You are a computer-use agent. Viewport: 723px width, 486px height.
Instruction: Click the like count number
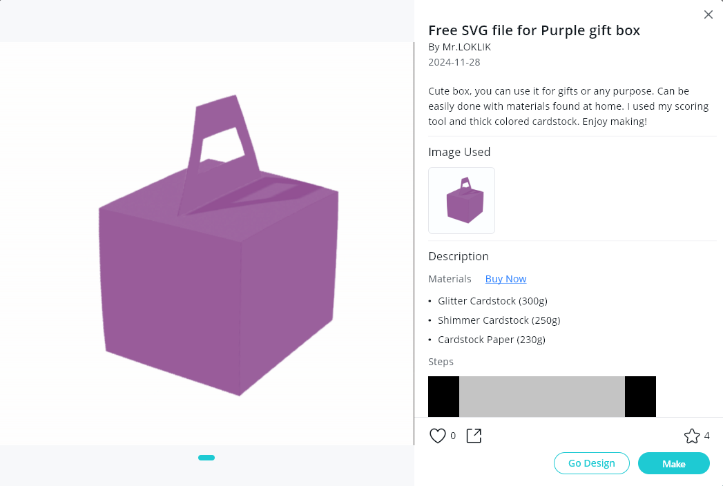(x=453, y=436)
